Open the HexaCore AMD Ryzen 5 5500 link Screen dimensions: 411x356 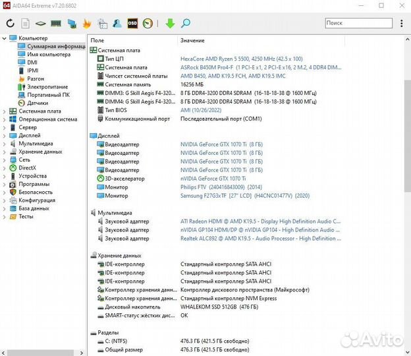pos(242,59)
